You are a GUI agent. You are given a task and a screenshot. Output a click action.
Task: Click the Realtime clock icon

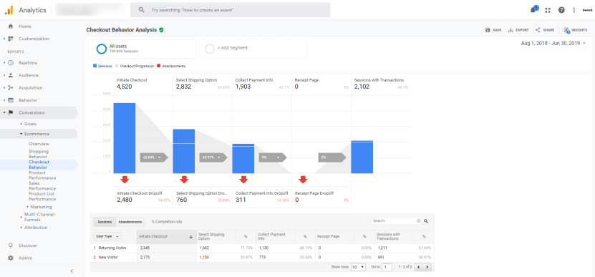point(11,62)
